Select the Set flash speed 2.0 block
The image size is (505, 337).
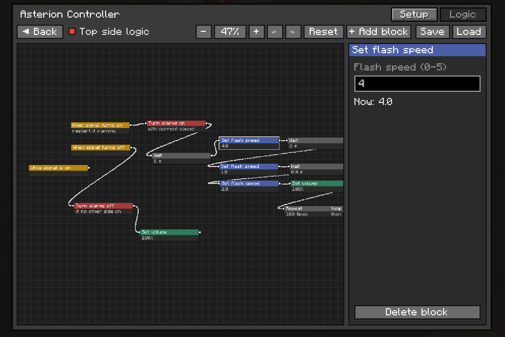click(249, 186)
